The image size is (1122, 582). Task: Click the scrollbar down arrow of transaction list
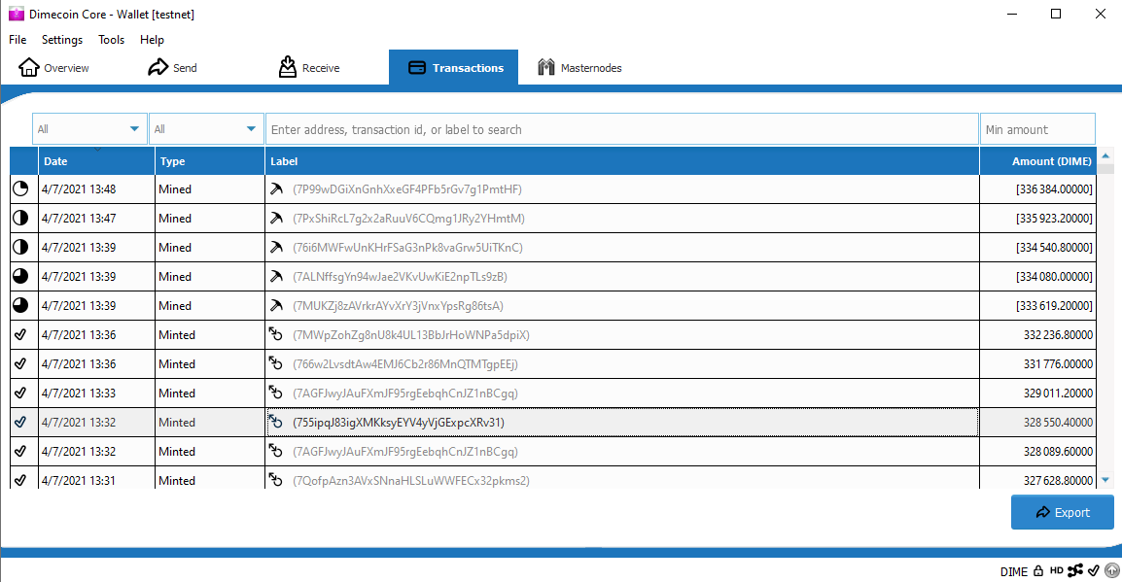click(x=1105, y=480)
